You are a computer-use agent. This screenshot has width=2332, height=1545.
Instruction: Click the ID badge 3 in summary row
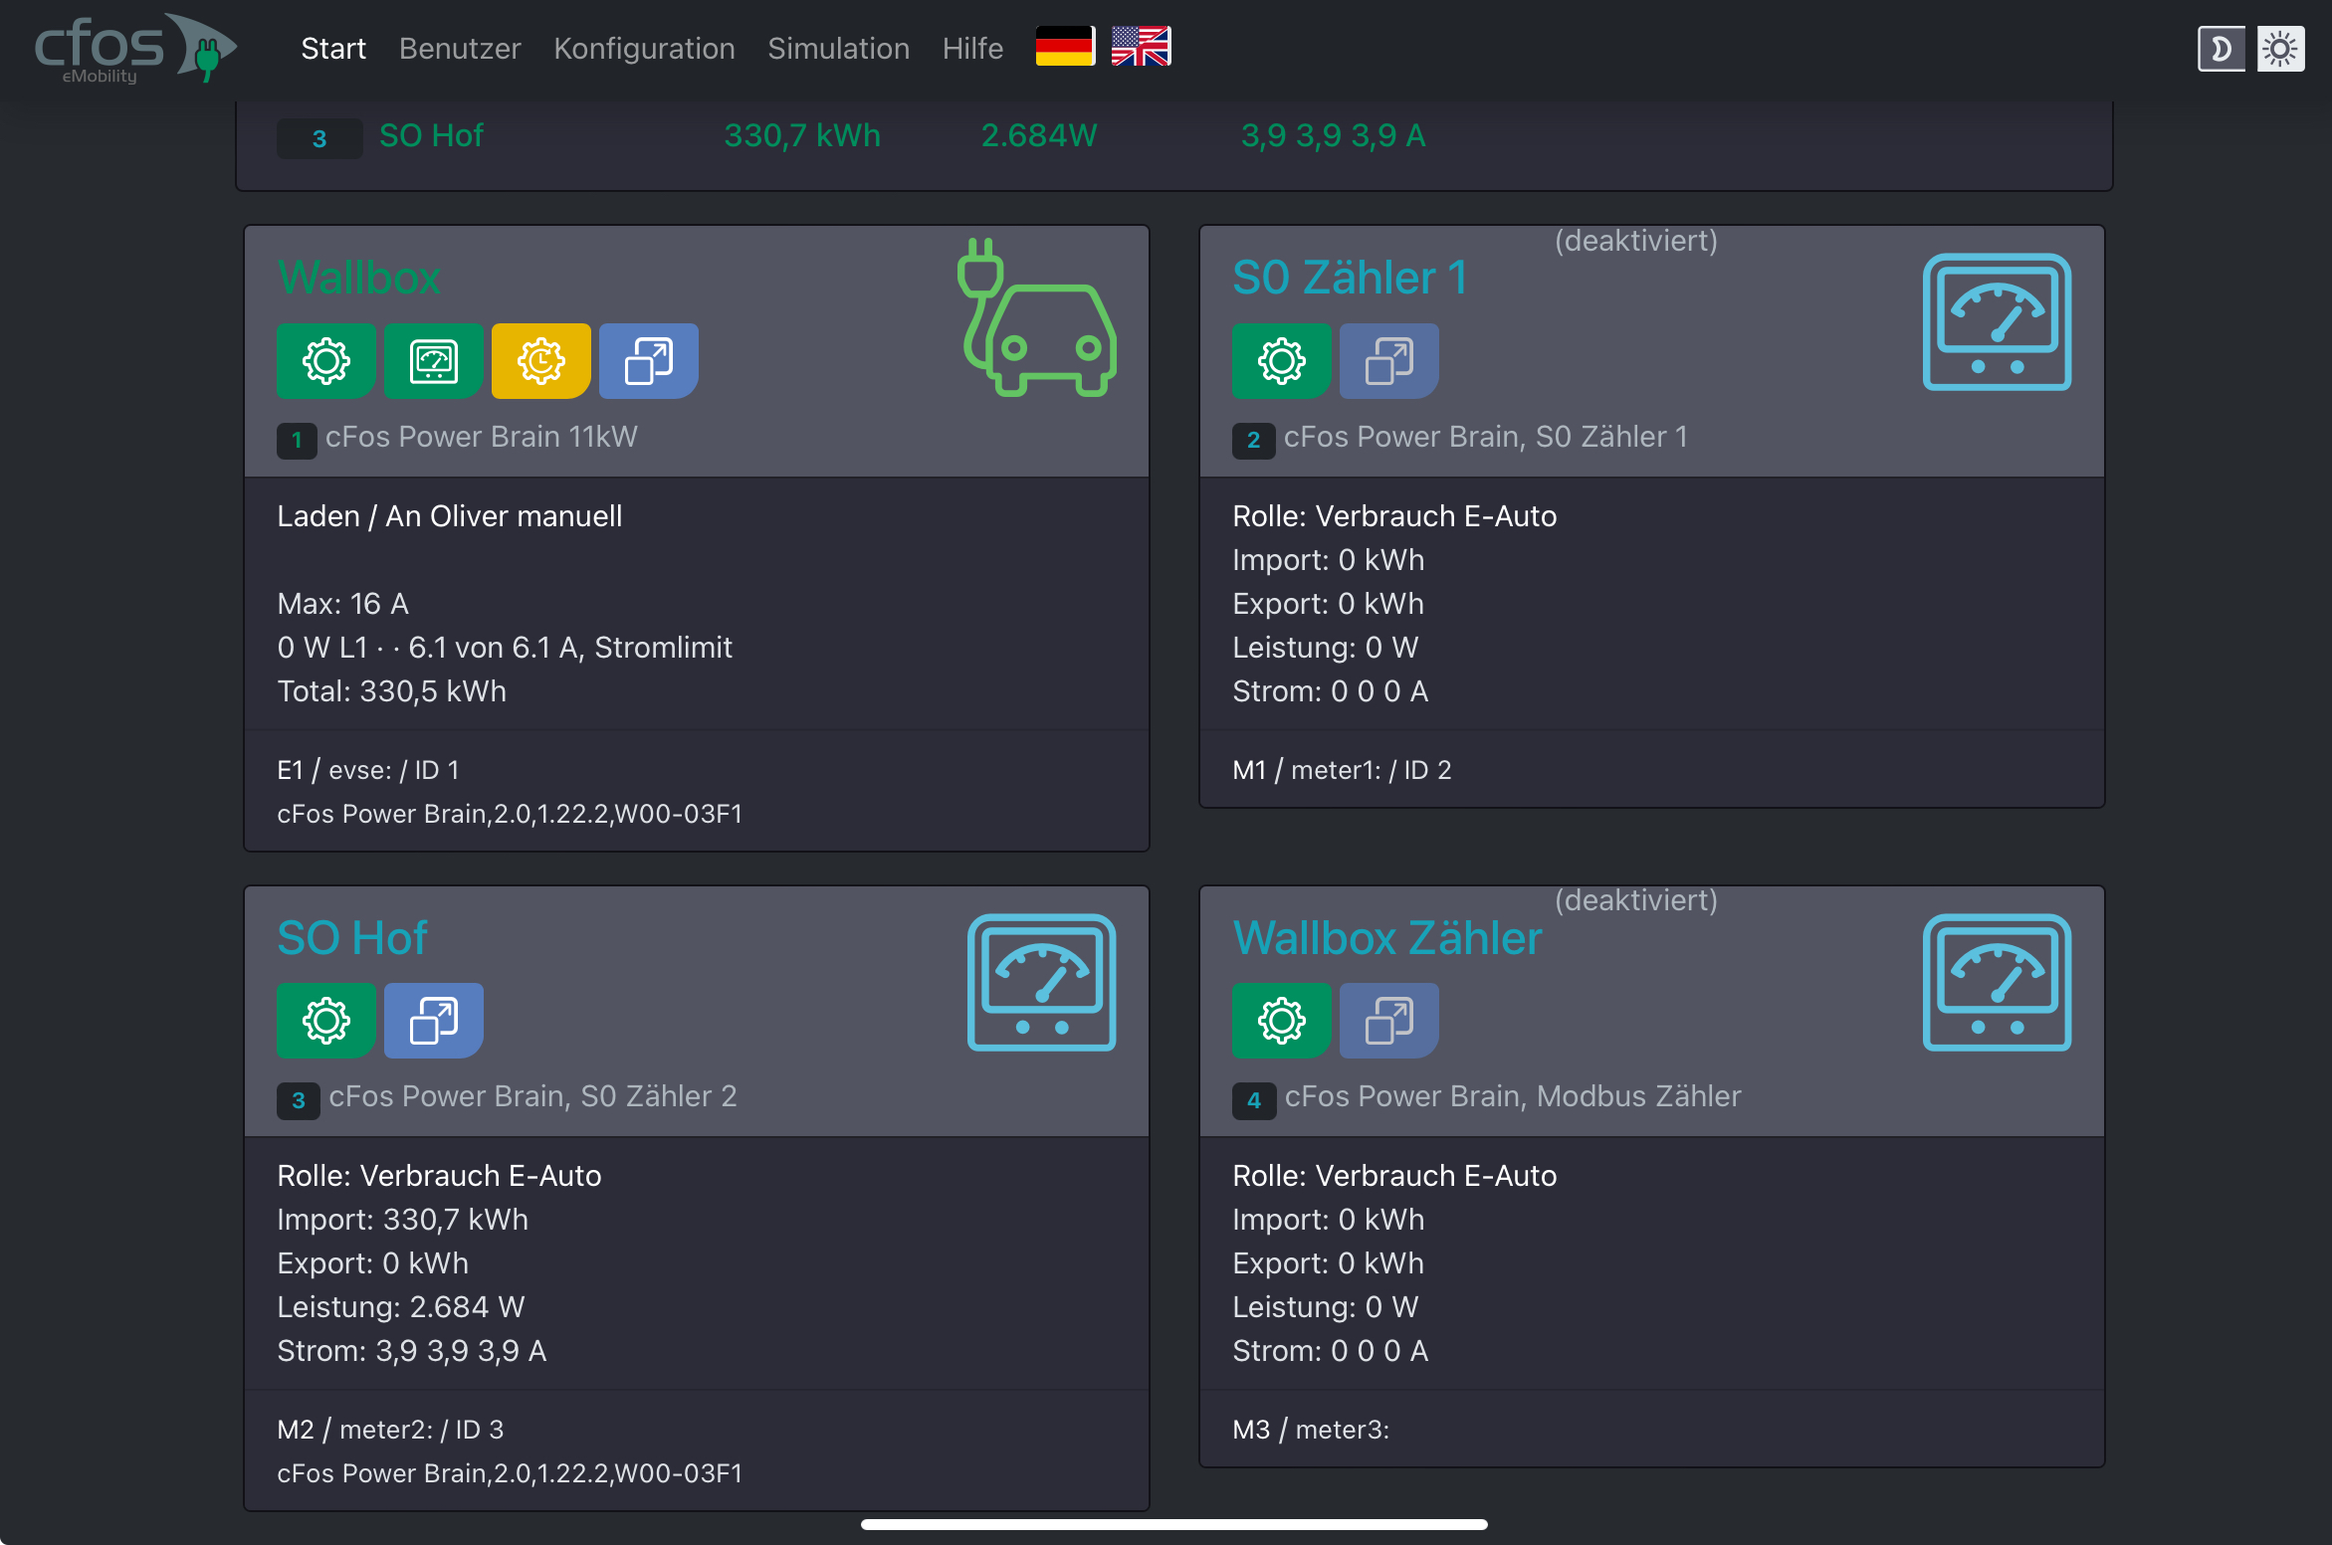(x=319, y=138)
